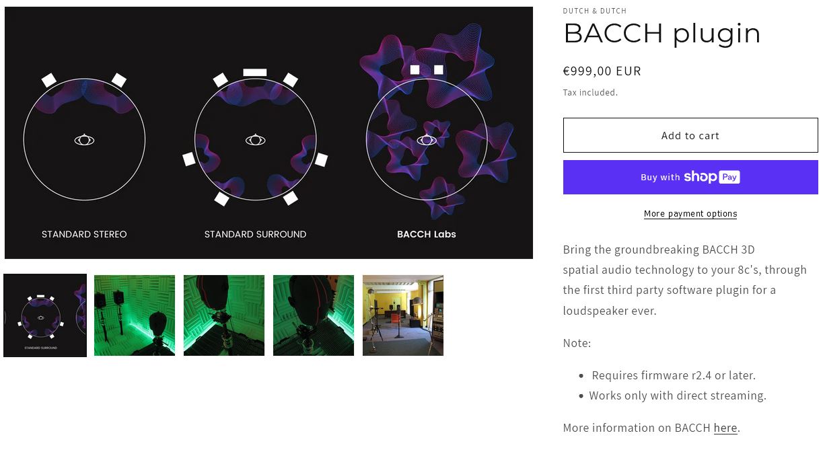Select the yellow studio room thumbnail
This screenshot has width=823, height=456.
[403, 315]
